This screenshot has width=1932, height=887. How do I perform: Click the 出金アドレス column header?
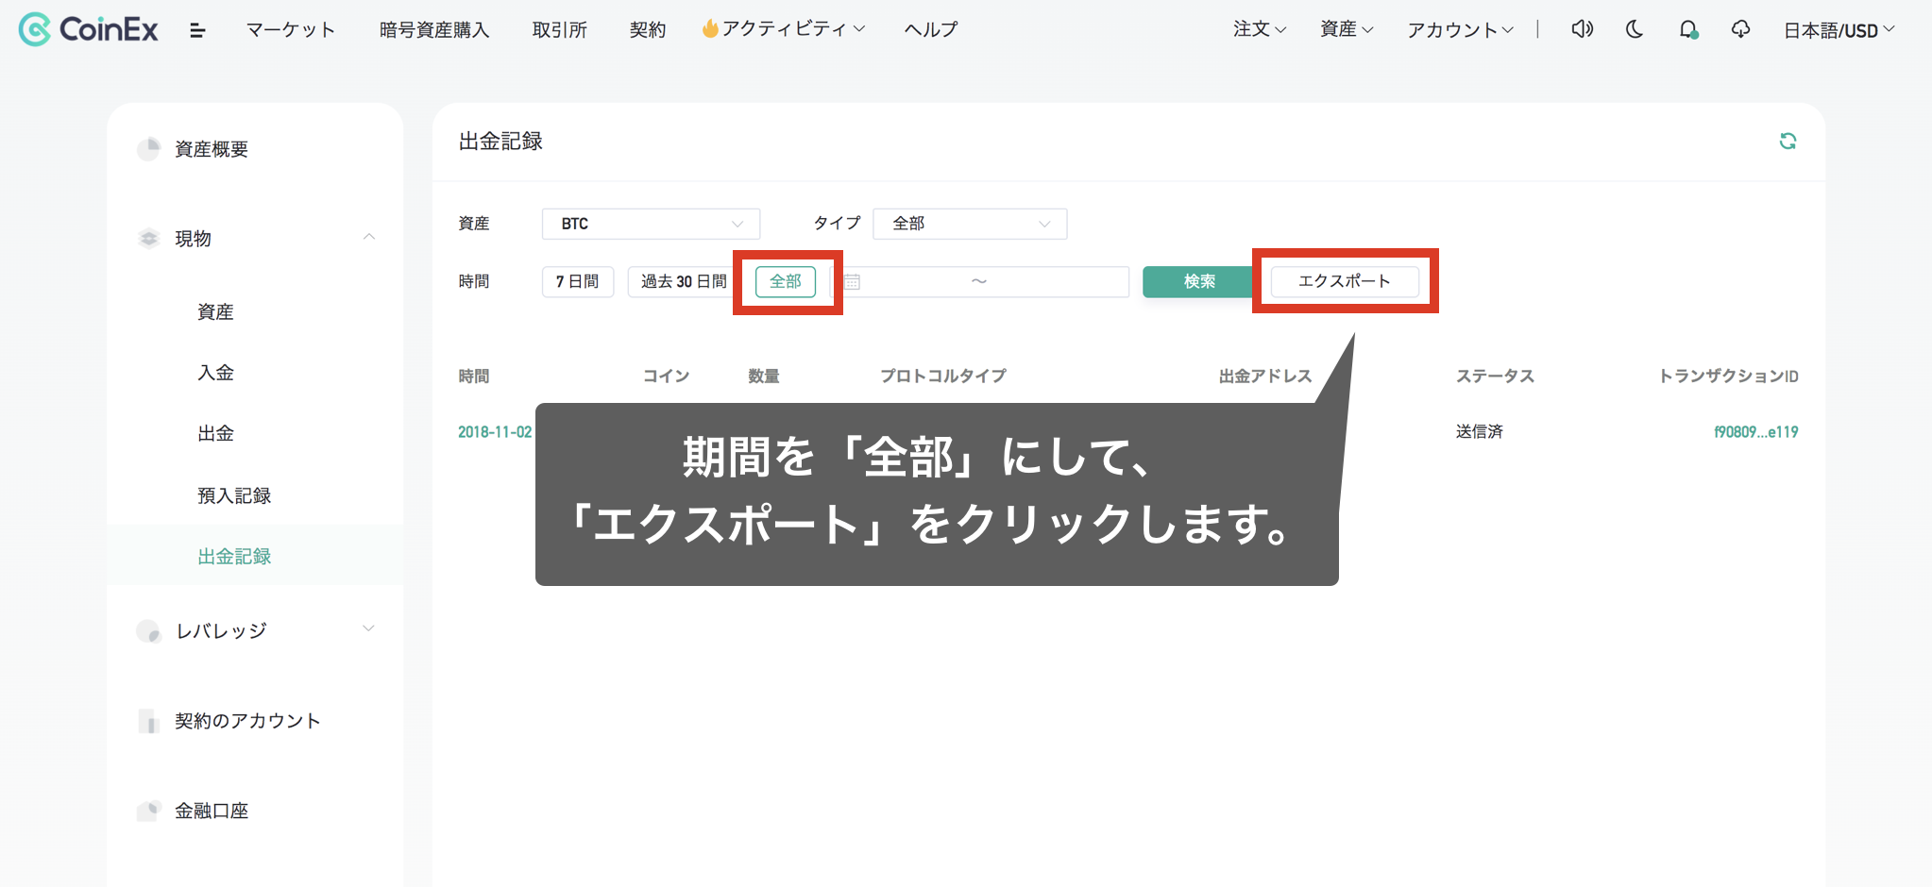(1265, 376)
